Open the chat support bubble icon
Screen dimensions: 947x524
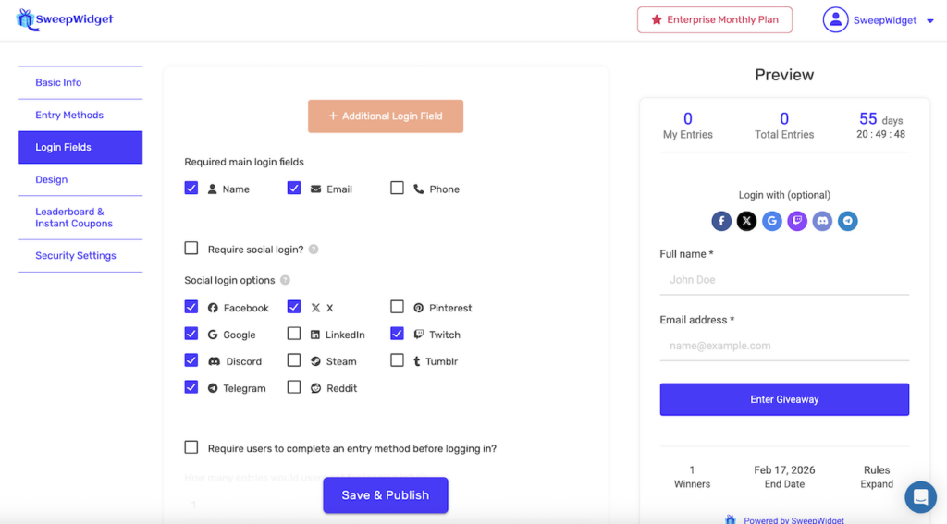click(x=920, y=497)
